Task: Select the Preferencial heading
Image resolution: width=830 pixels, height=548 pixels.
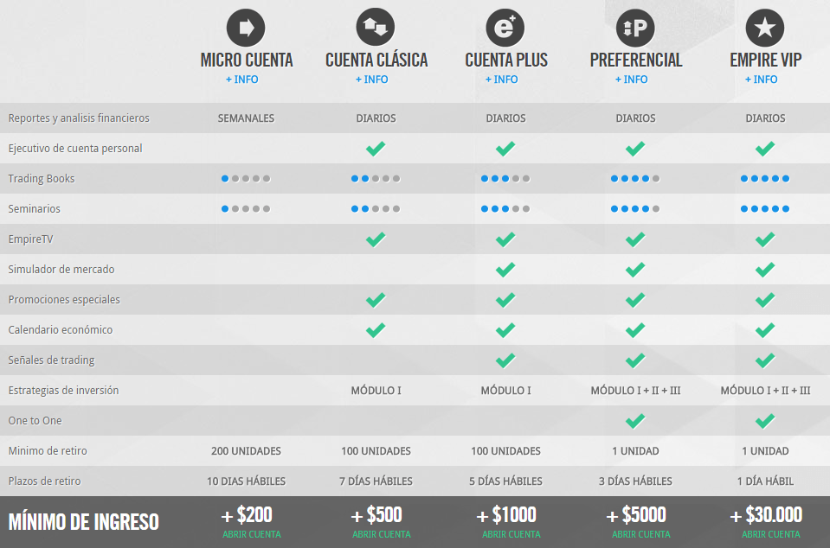Action: click(x=636, y=60)
